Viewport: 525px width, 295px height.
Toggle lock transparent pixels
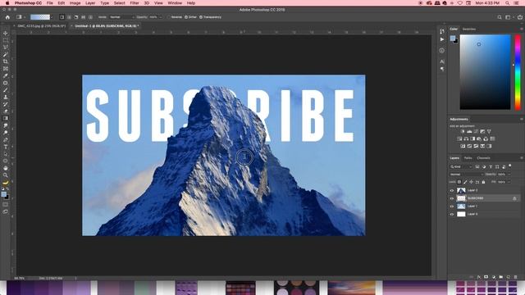pos(459,182)
